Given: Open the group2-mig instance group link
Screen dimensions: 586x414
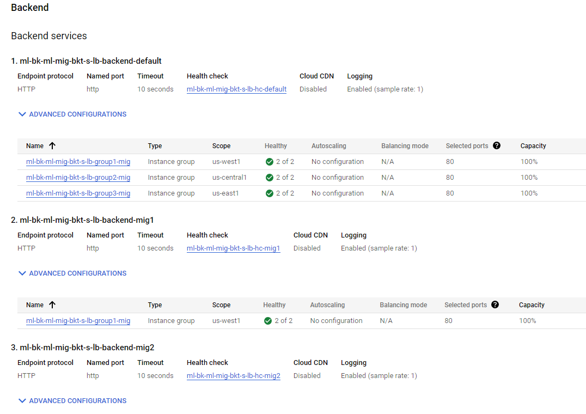Looking at the screenshot, I should pos(78,178).
